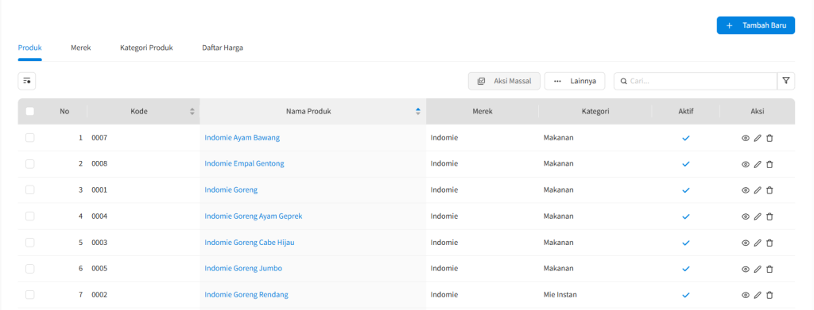
Task: Select checkbox of row 0004
Action: point(30,216)
